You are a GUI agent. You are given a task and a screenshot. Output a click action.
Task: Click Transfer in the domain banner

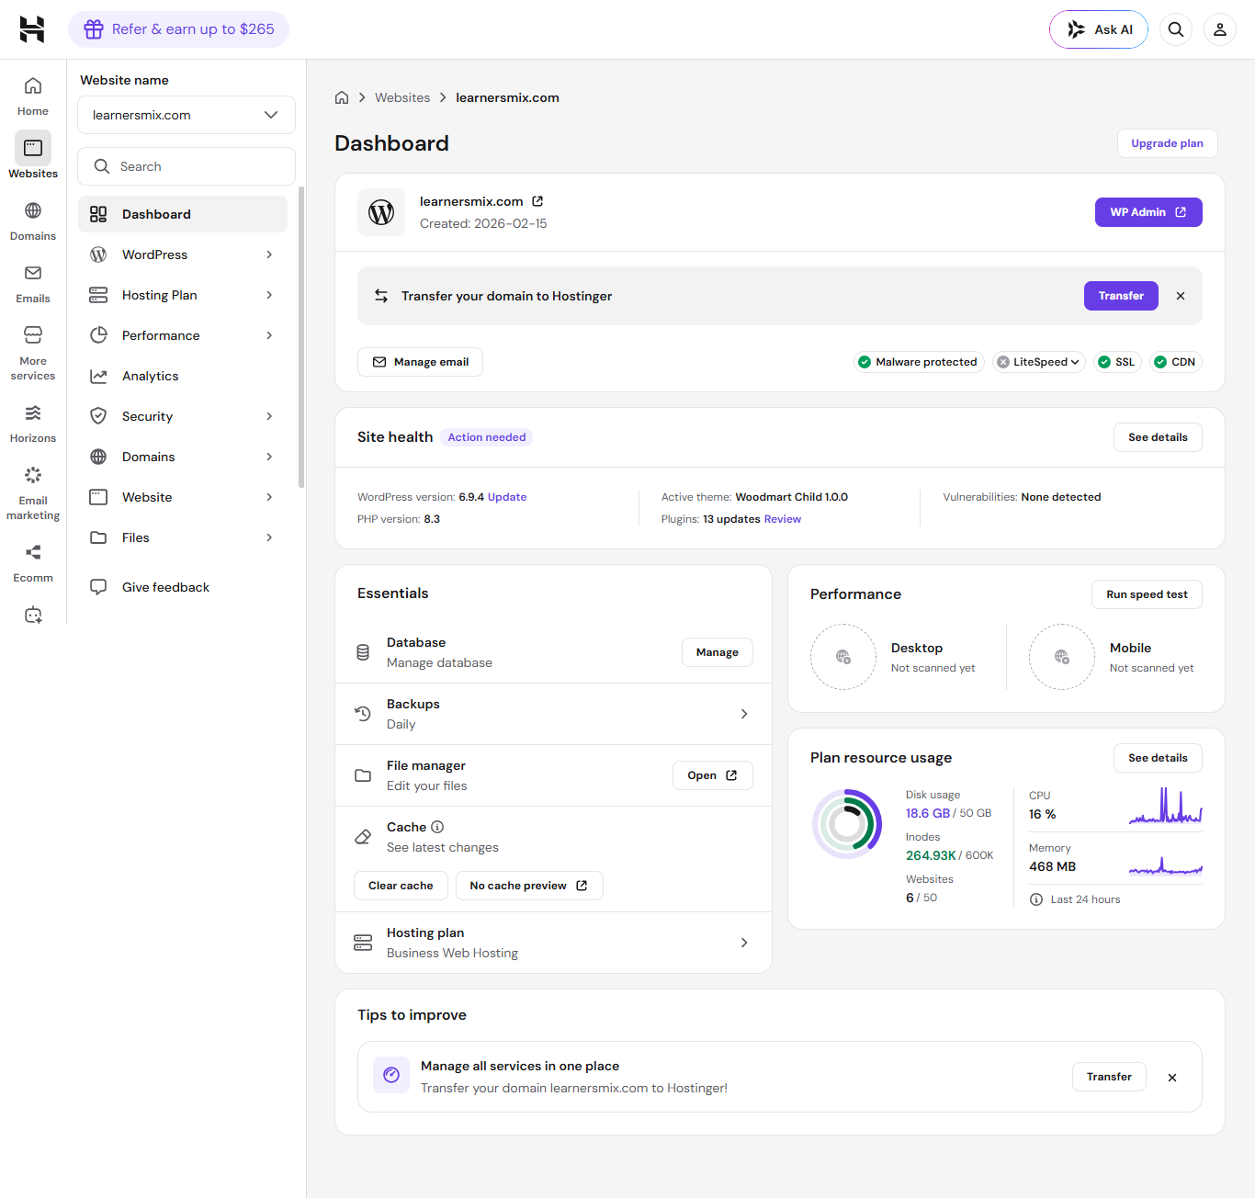pyautogui.click(x=1121, y=296)
